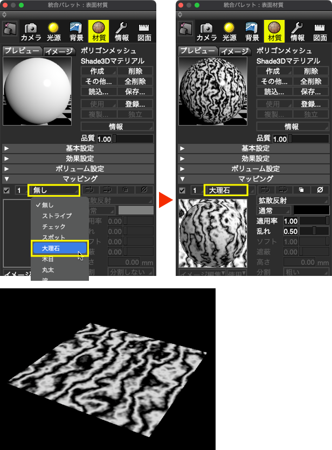Click the 材質 icon in the right palette
Viewport: 332px width, 450px height.
pos(274,31)
